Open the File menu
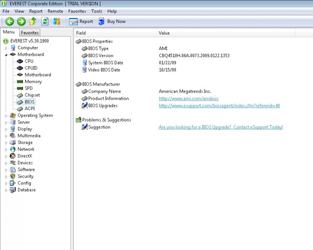The image size is (313, 250). point(6,11)
